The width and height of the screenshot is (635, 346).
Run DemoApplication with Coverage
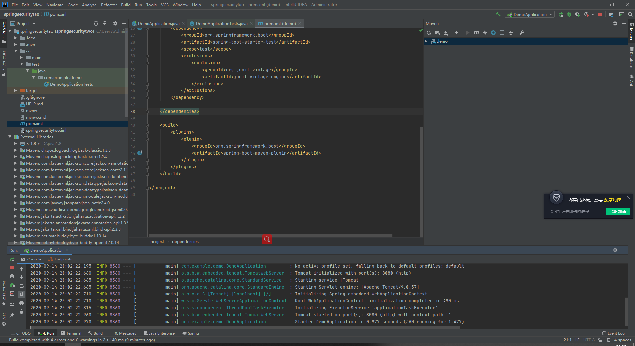(x=577, y=14)
